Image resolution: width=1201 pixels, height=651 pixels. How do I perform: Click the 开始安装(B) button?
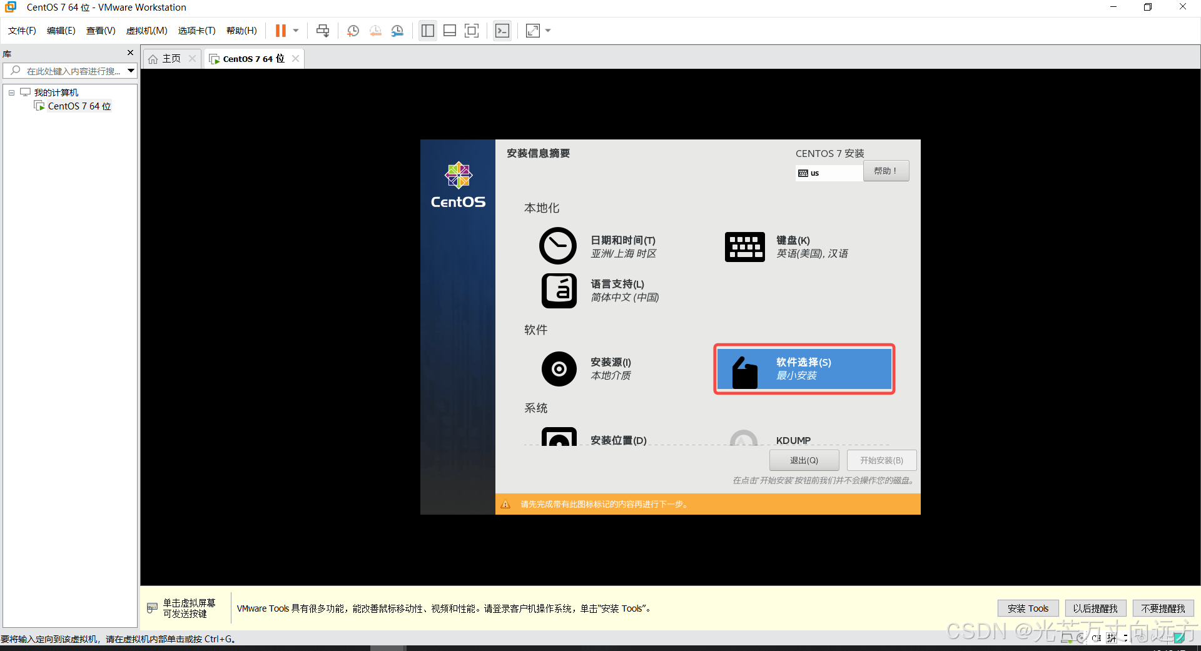pyautogui.click(x=881, y=460)
